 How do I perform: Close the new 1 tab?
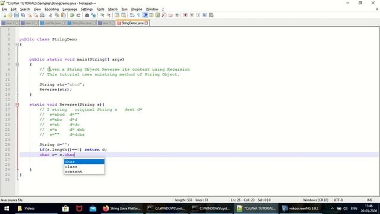click(17, 23)
